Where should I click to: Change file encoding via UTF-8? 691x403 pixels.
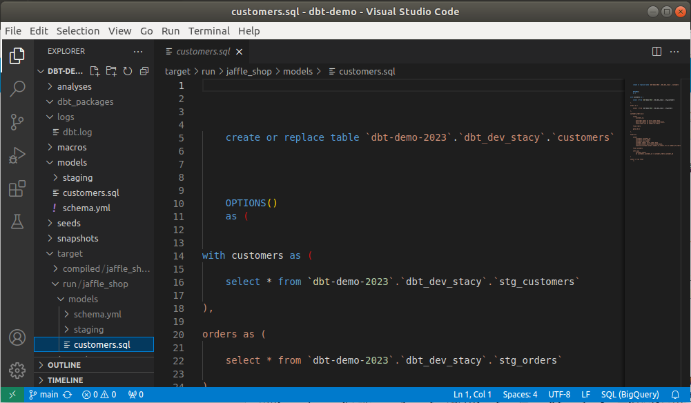pos(559,395)
